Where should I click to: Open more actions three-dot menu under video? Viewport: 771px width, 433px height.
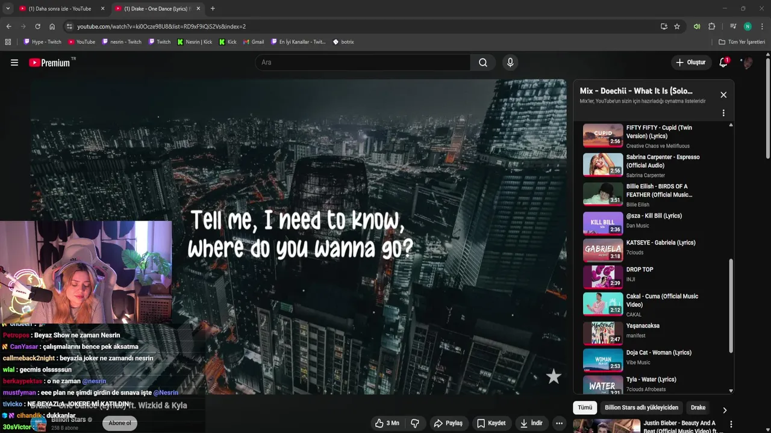pyautogui.click(x=559, y=423)
